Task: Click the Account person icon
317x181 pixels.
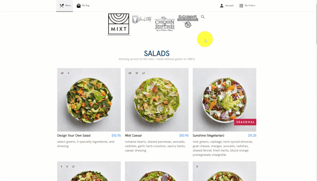Action: [221, 5]
